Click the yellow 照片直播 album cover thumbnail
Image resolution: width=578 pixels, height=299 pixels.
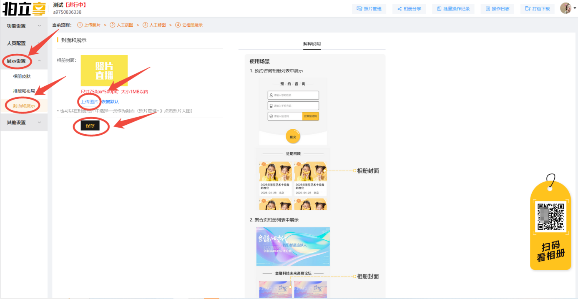104,70
